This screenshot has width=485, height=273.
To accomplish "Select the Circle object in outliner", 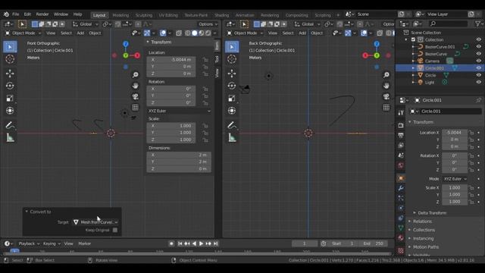I will click(430, 75).
